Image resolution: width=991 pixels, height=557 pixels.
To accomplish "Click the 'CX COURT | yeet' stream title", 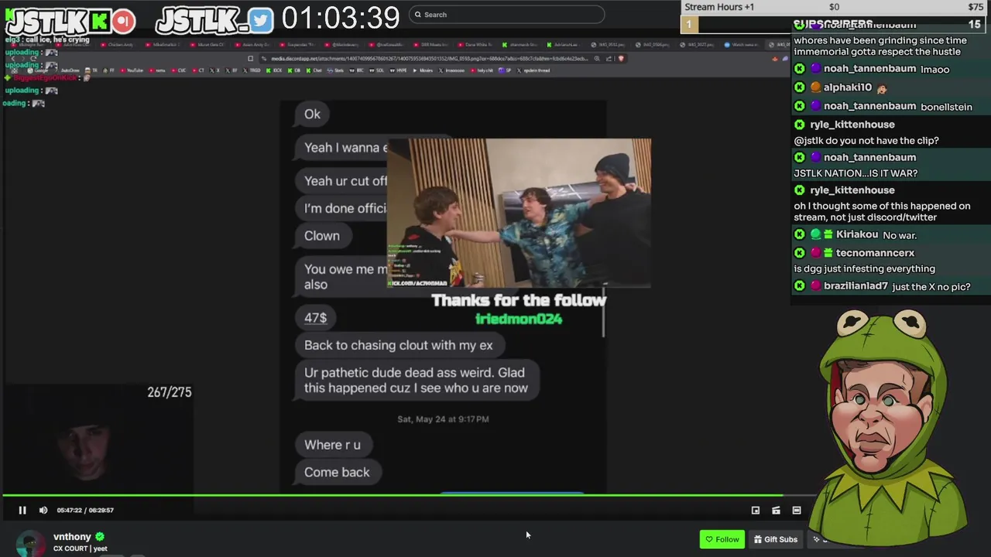I will pos(81,548).
